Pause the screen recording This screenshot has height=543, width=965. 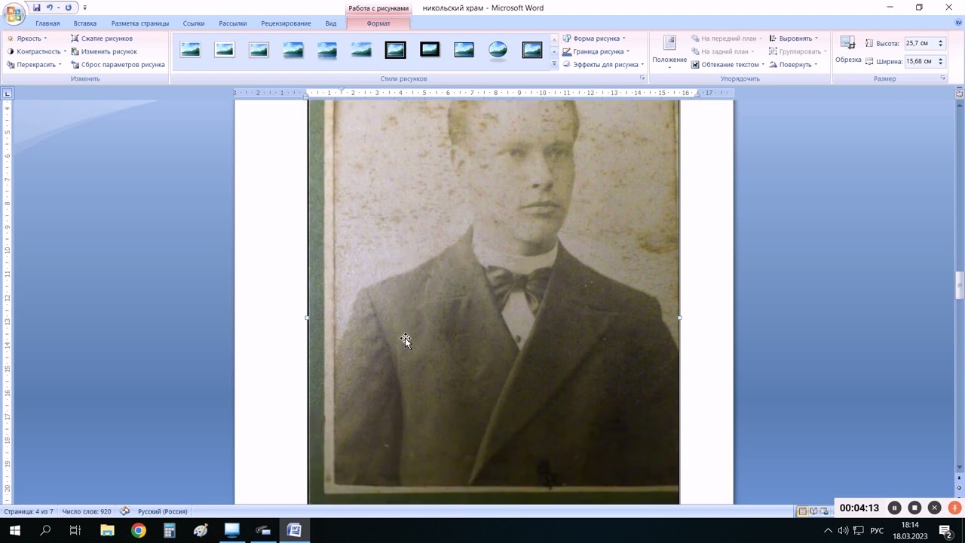[x=894, y=508]
